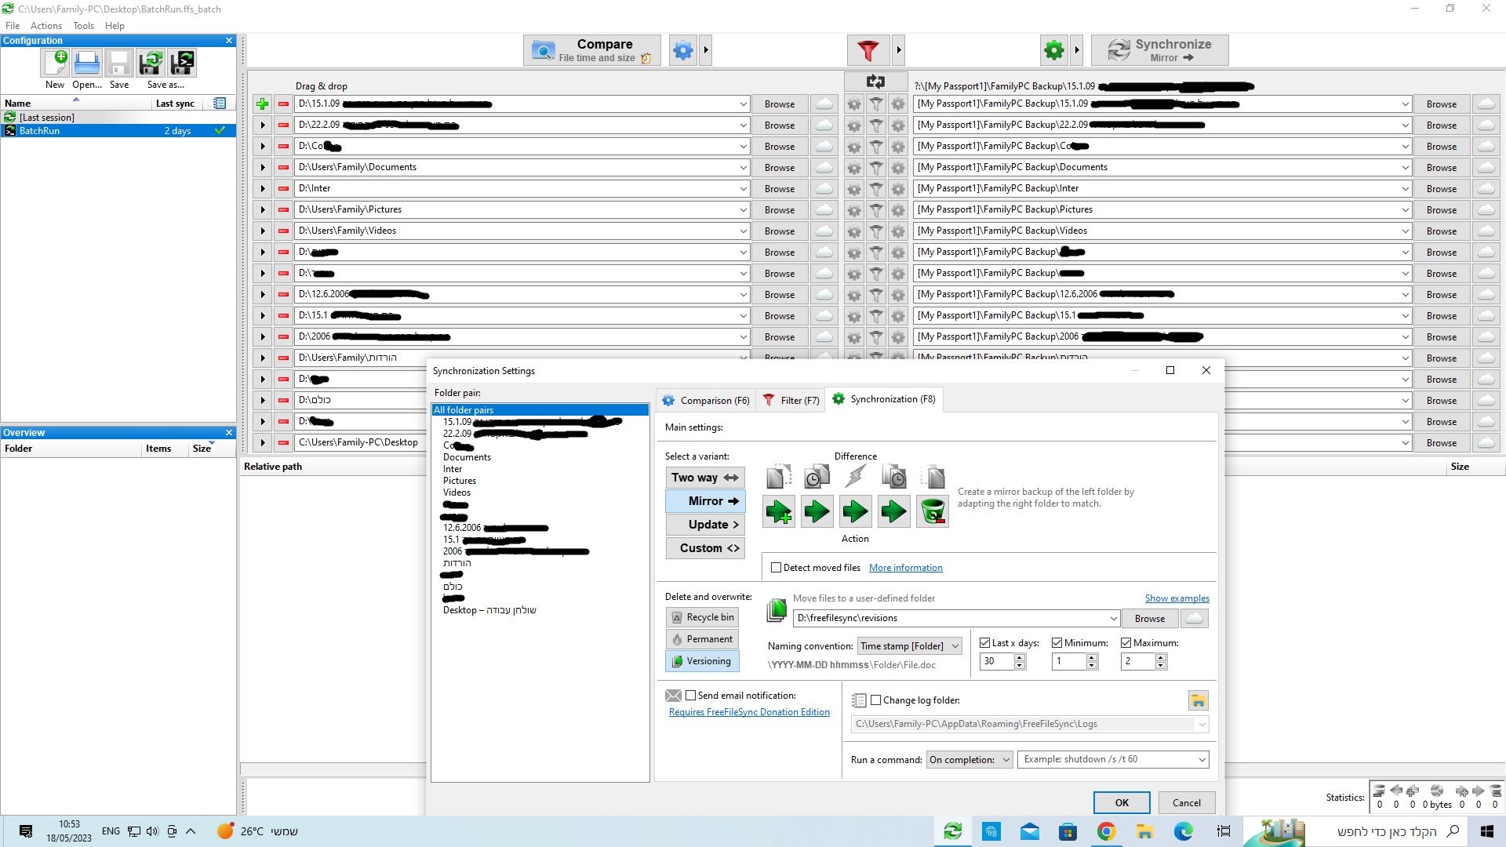Click the Save as GUI job icon
Viewport: 1506px width, 847px height.
coord(151,63)
